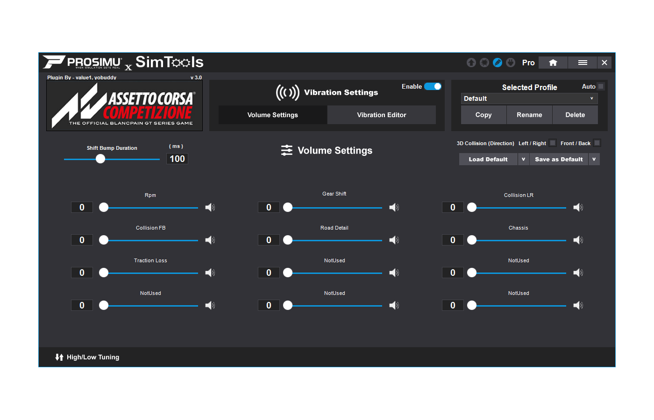The image size is (654, 420).
Task: Switch to the Vibration Editor tab
Action: click(381, 115)
